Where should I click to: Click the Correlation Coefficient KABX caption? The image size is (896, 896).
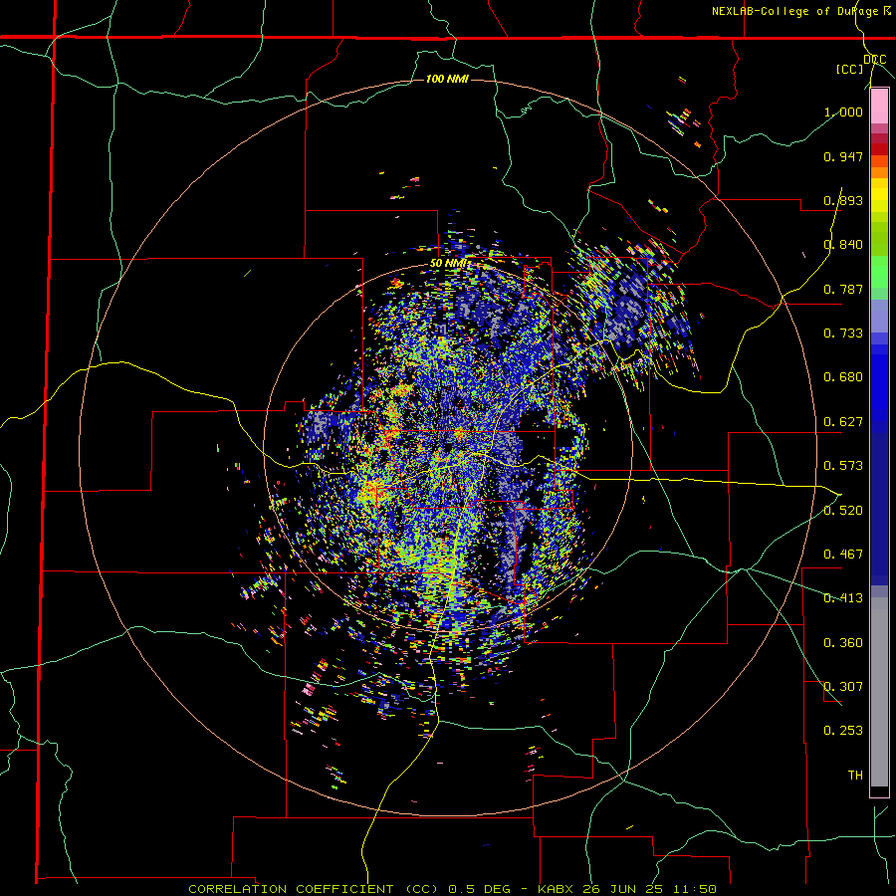(452, 889)
